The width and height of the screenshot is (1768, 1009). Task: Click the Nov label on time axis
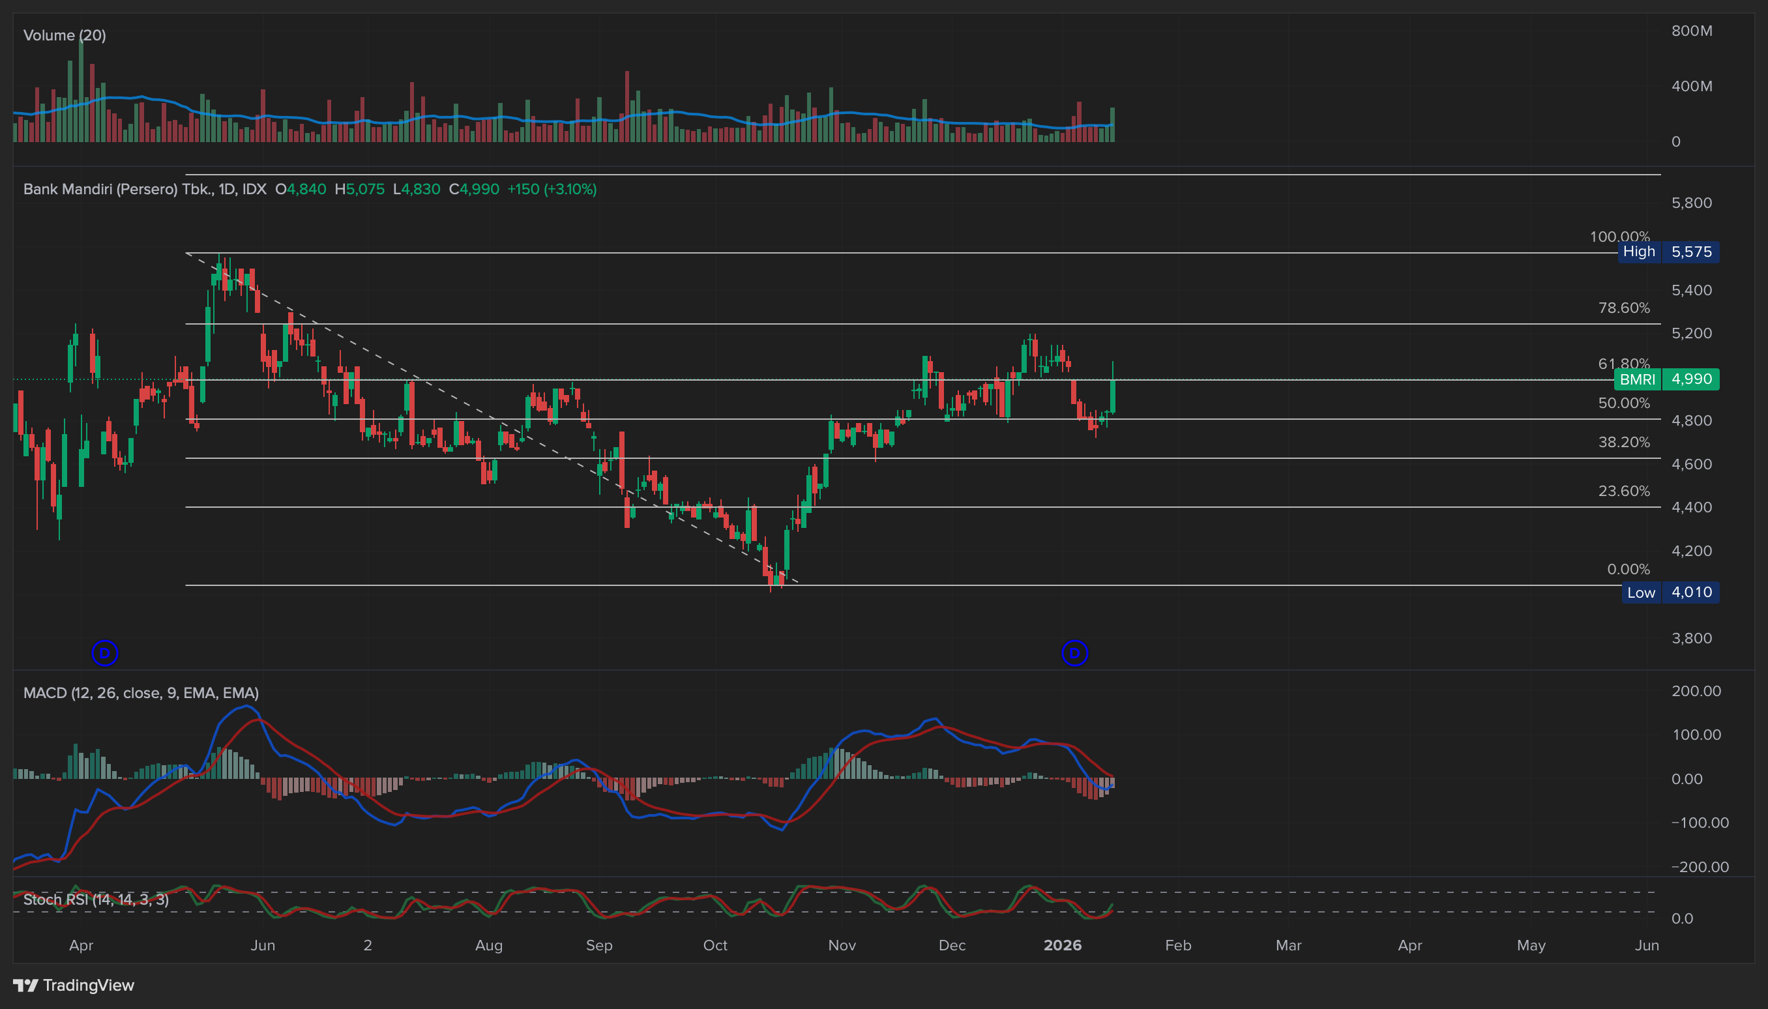pos(842,945)
